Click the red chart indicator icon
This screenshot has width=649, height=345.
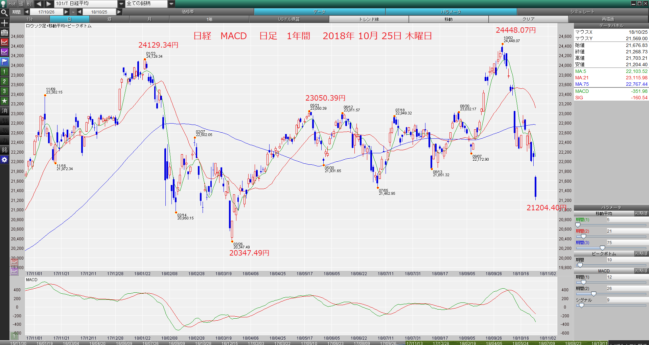click(x=4, y=43)
